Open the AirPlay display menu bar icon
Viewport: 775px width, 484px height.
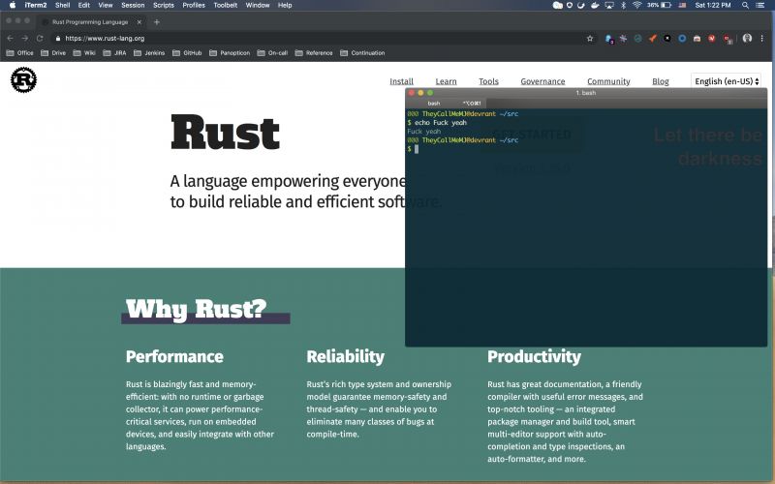[609, 5]
